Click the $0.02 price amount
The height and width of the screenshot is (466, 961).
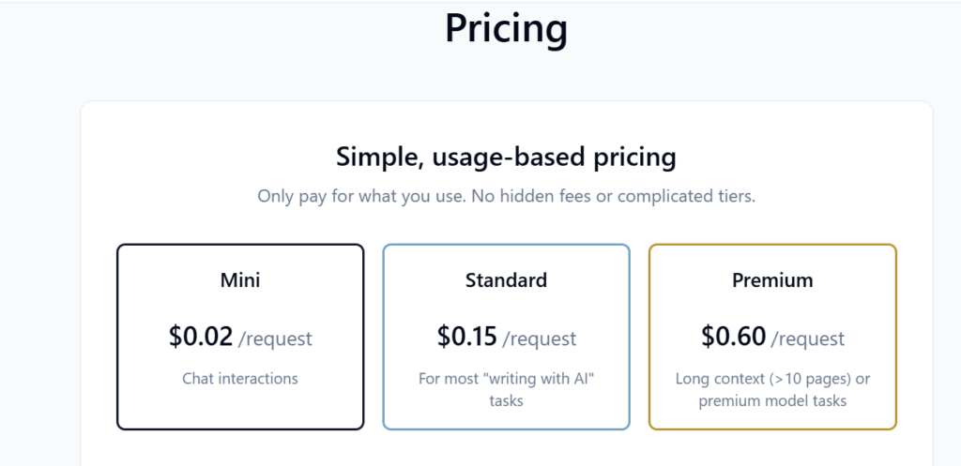pyautogui.click(x=202, y=337)
